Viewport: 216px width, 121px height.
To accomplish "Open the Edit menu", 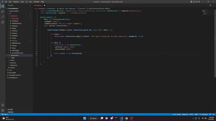I will (x=10, y=2).
